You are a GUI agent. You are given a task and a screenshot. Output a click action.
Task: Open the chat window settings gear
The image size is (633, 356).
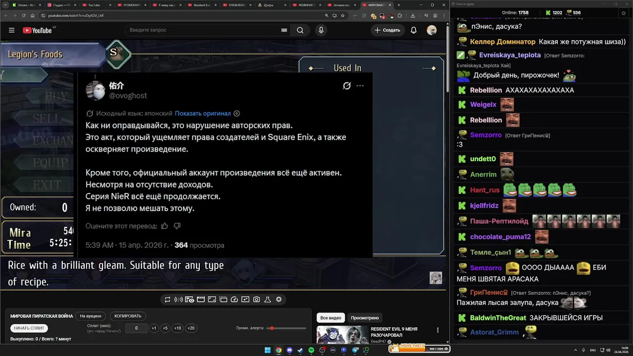click(624, 13)
